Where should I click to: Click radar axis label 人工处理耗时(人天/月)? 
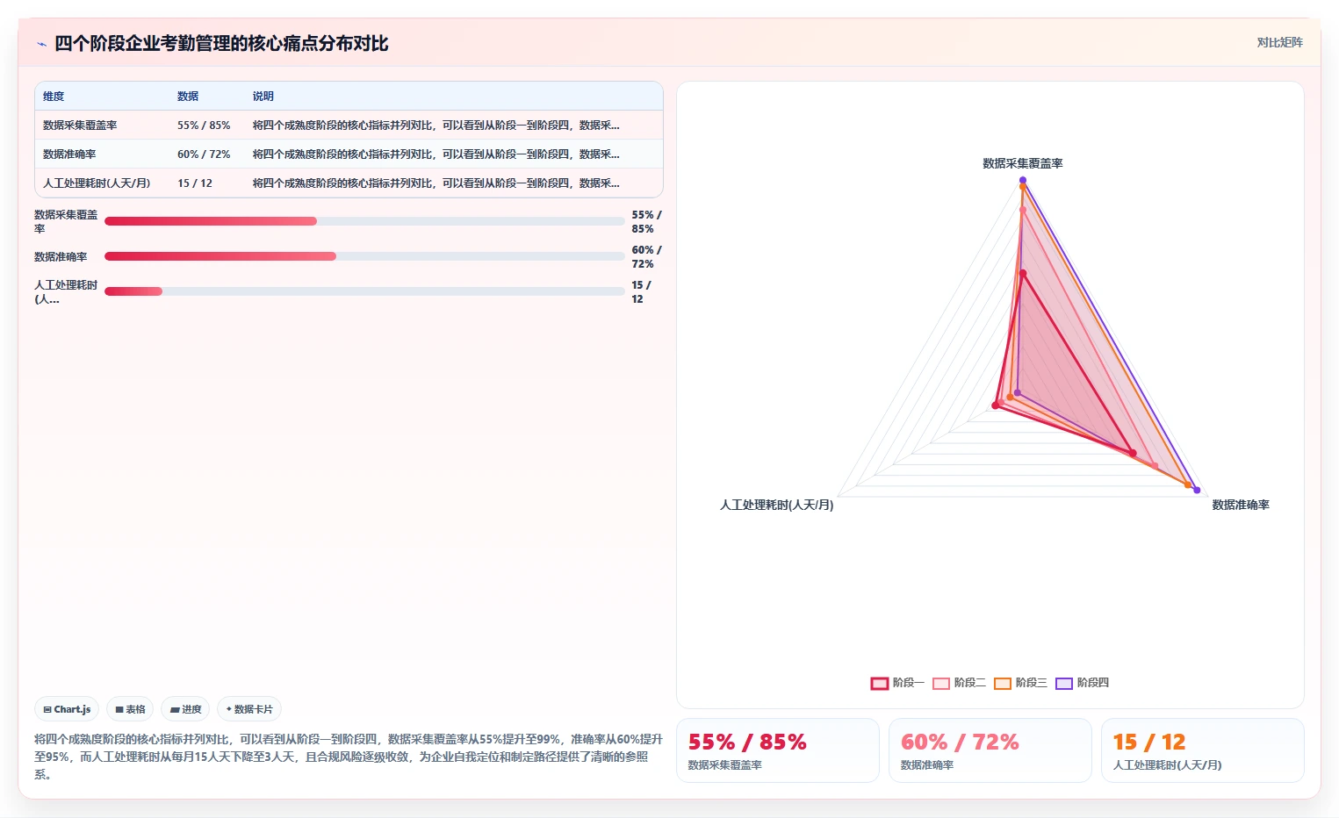(777, 505)
